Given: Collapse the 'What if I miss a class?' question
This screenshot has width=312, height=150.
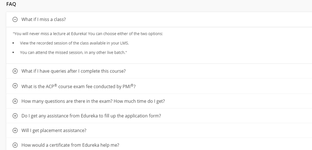Looking at the screenshot, I should (44, 19).
